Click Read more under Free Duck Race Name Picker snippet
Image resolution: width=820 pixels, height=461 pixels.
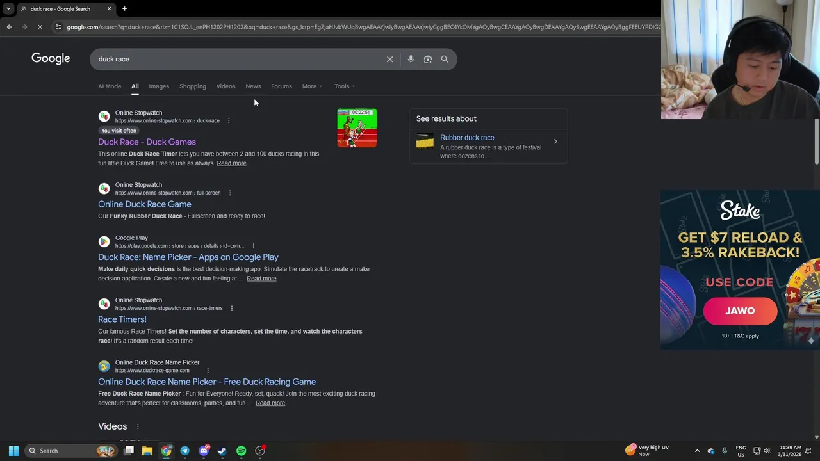[270, 403]
